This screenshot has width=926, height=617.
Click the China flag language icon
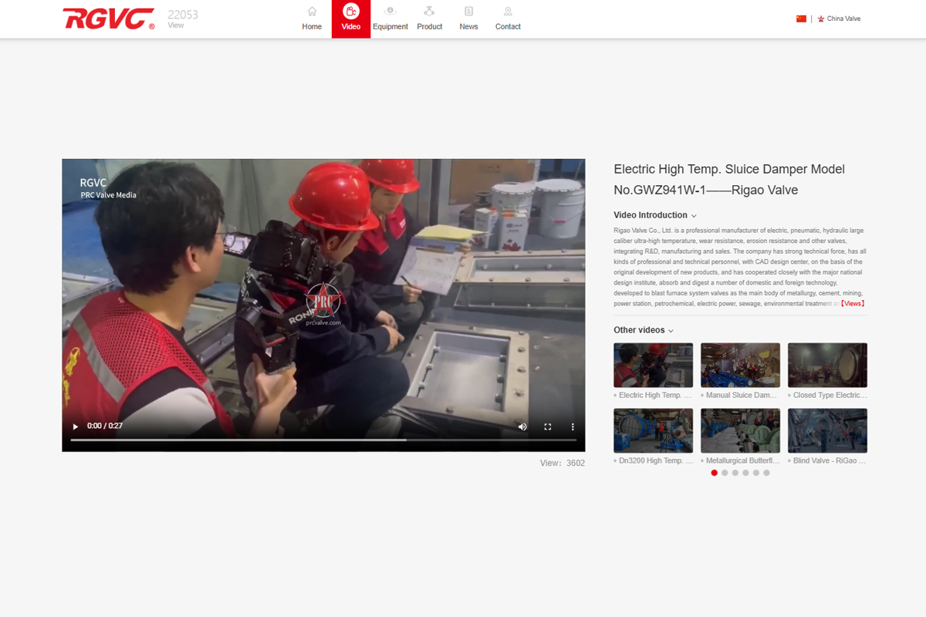pyautogui.click(x=801, y=19)
